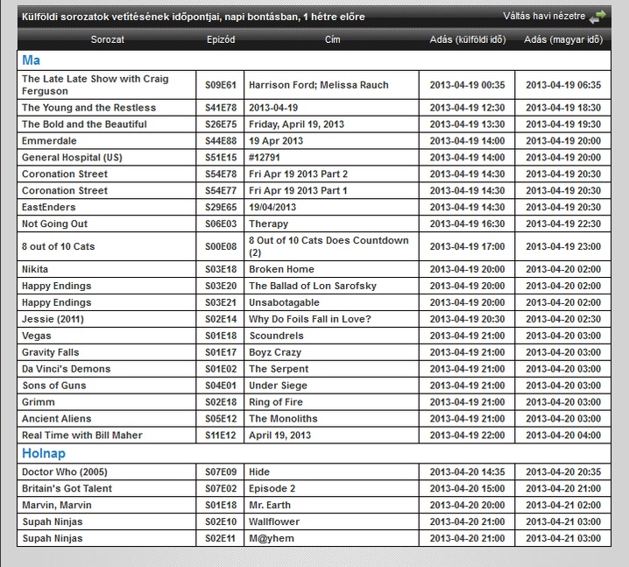
Task: Open the 'Doctor Who (2005)' series entry
Action: 65,471
